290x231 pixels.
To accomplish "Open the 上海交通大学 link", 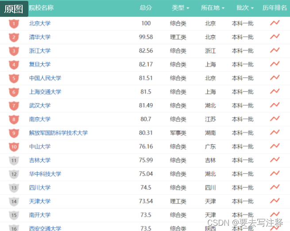I will (x=45, y=92).
